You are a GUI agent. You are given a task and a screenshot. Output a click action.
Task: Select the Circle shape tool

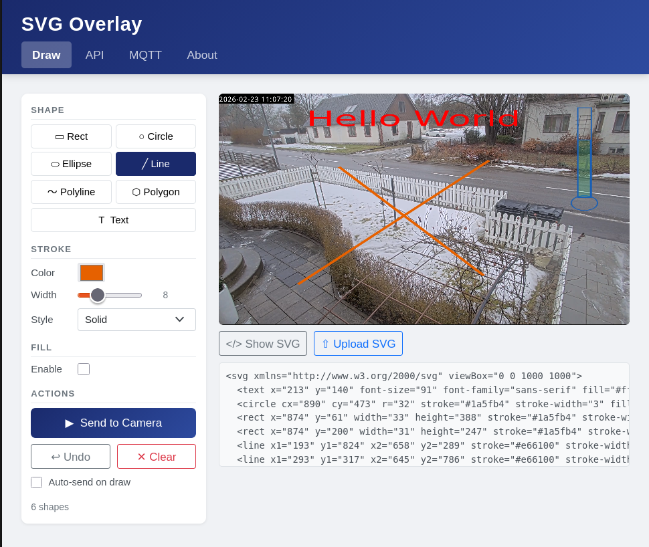[155, 136]
